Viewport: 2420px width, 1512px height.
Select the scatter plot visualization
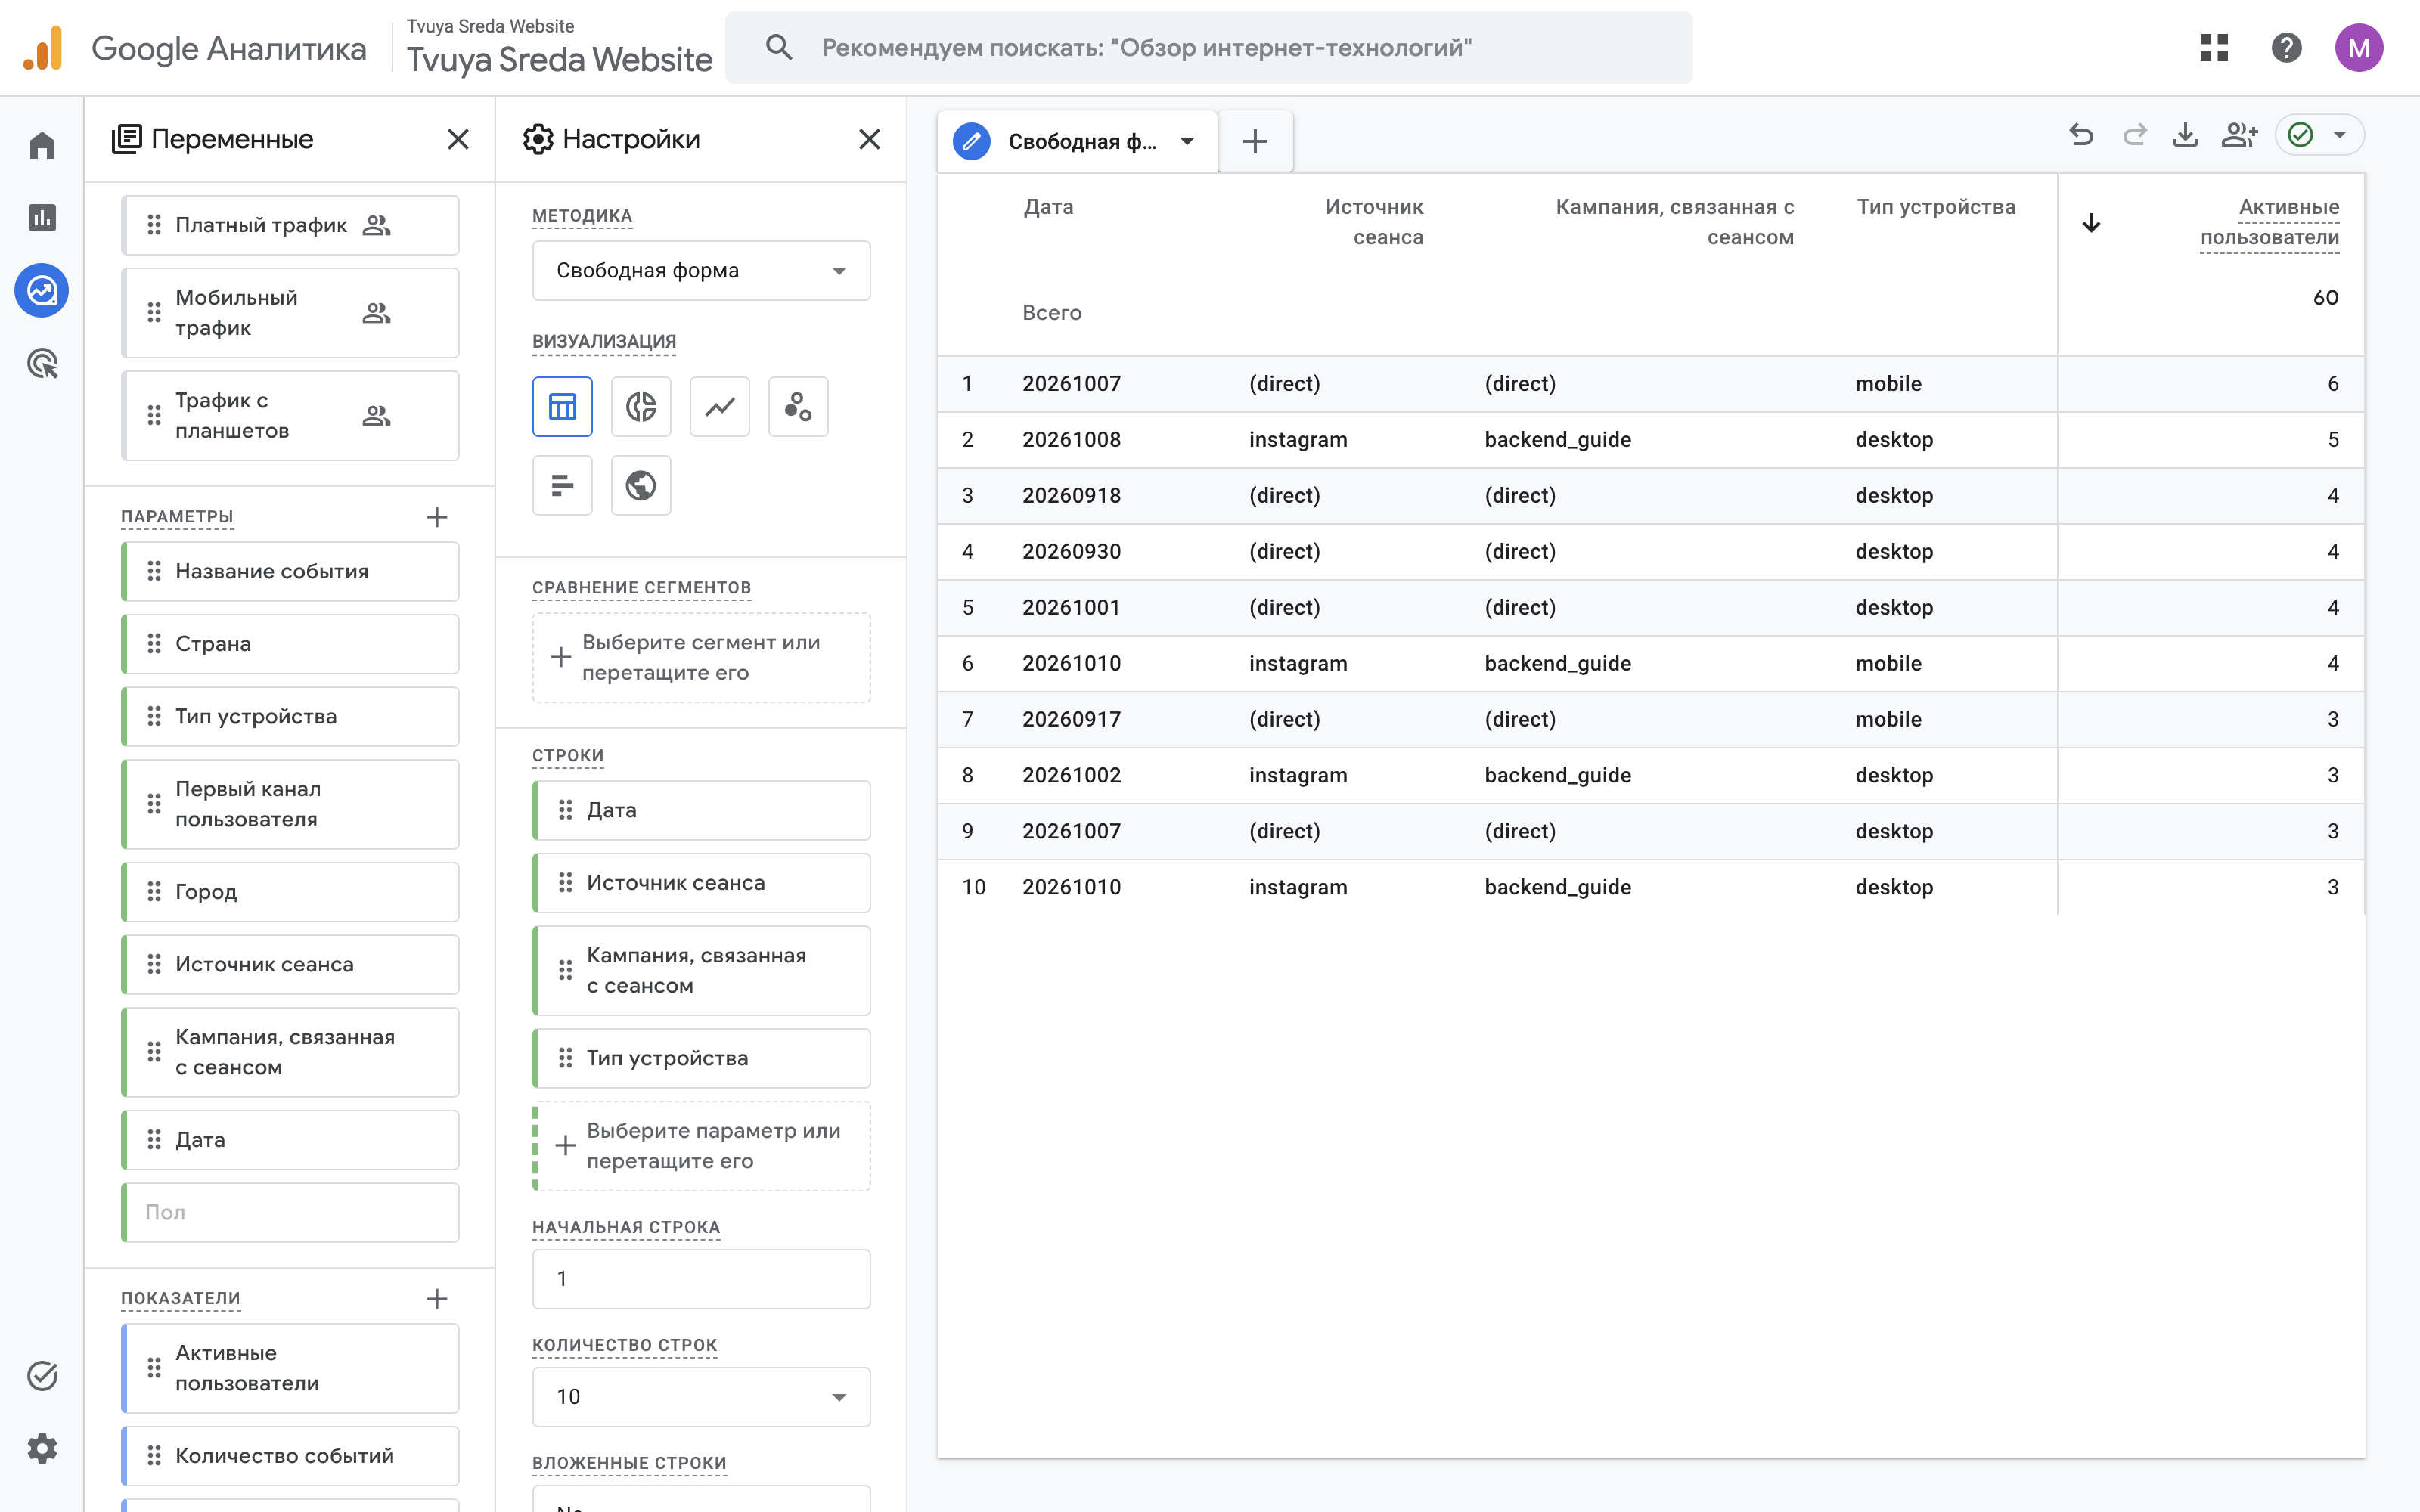point(798,407)
